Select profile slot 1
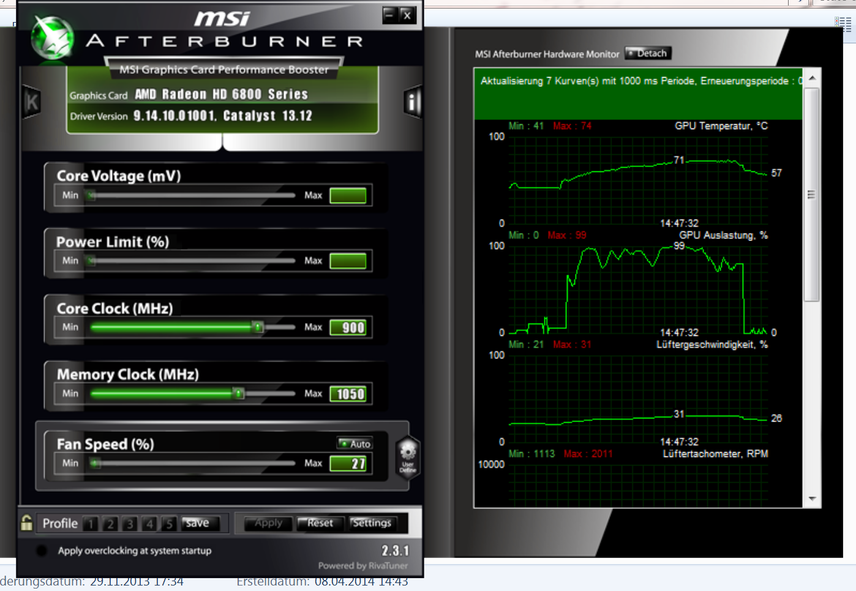The image size is (856, 591). pos(91,524)
